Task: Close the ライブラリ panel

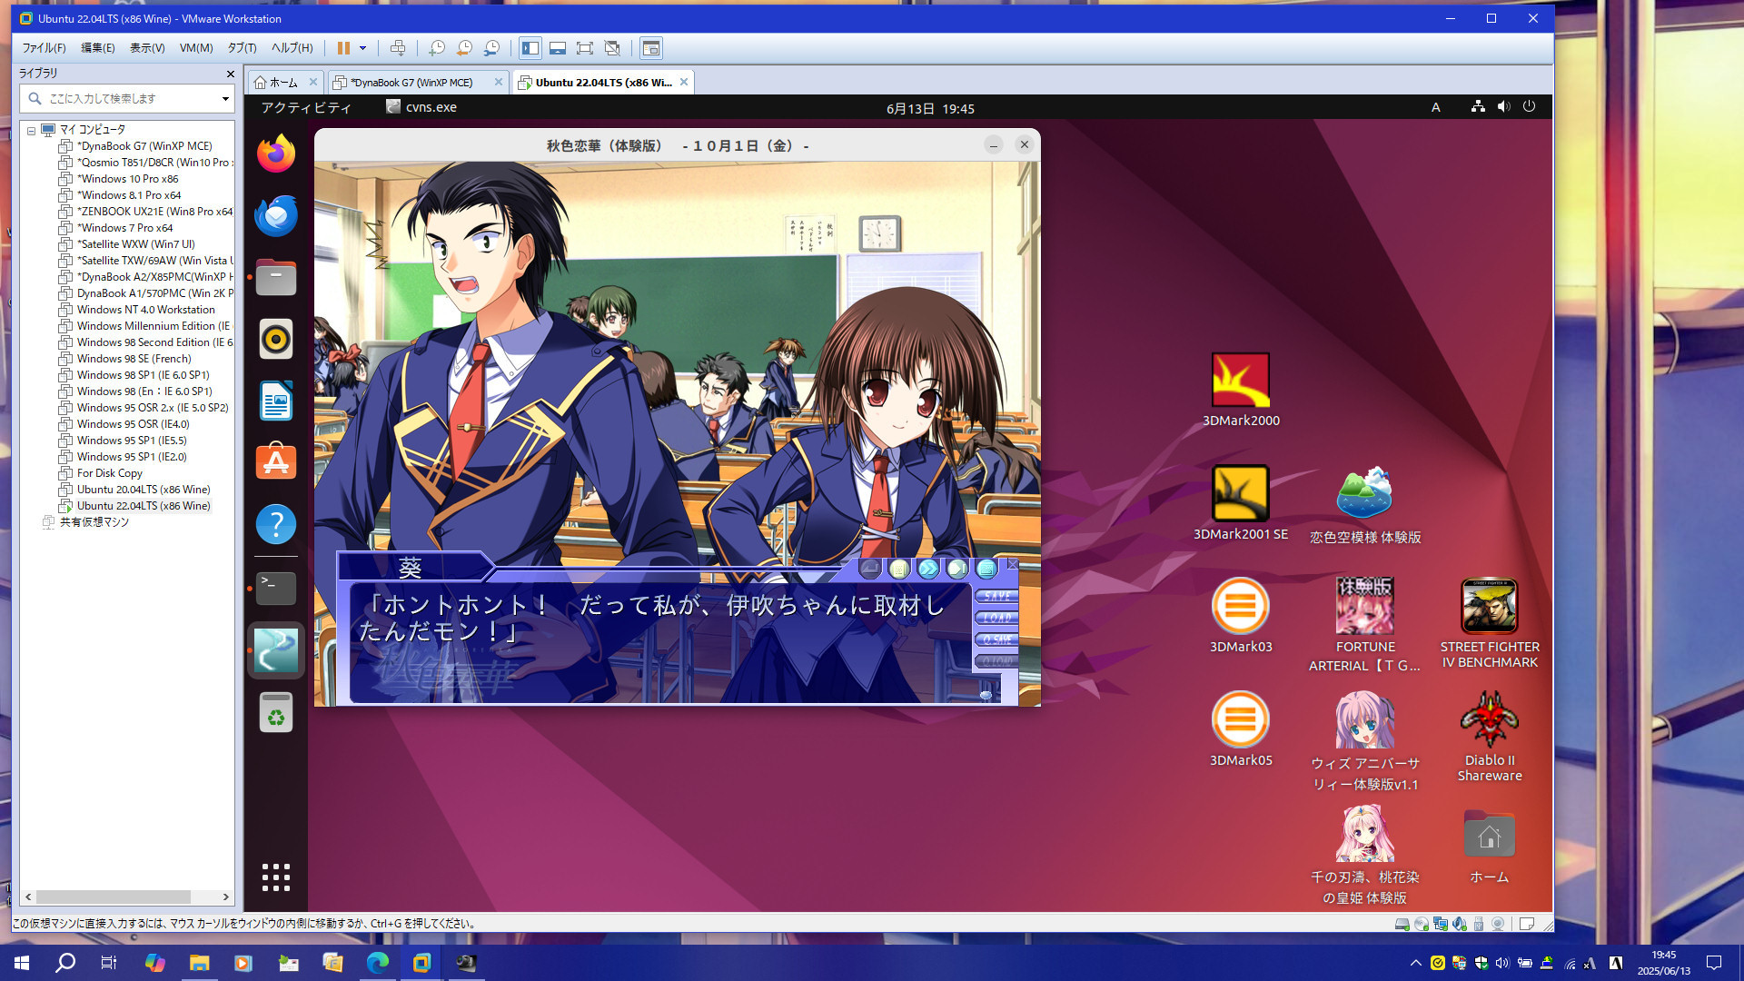Action: click(230, 74)
